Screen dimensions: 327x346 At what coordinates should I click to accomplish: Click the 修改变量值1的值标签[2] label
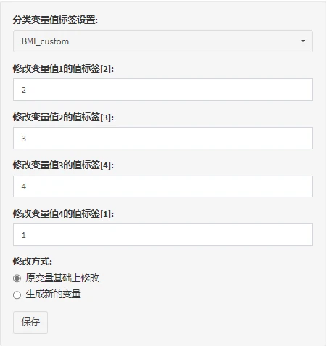click(63, 69)
